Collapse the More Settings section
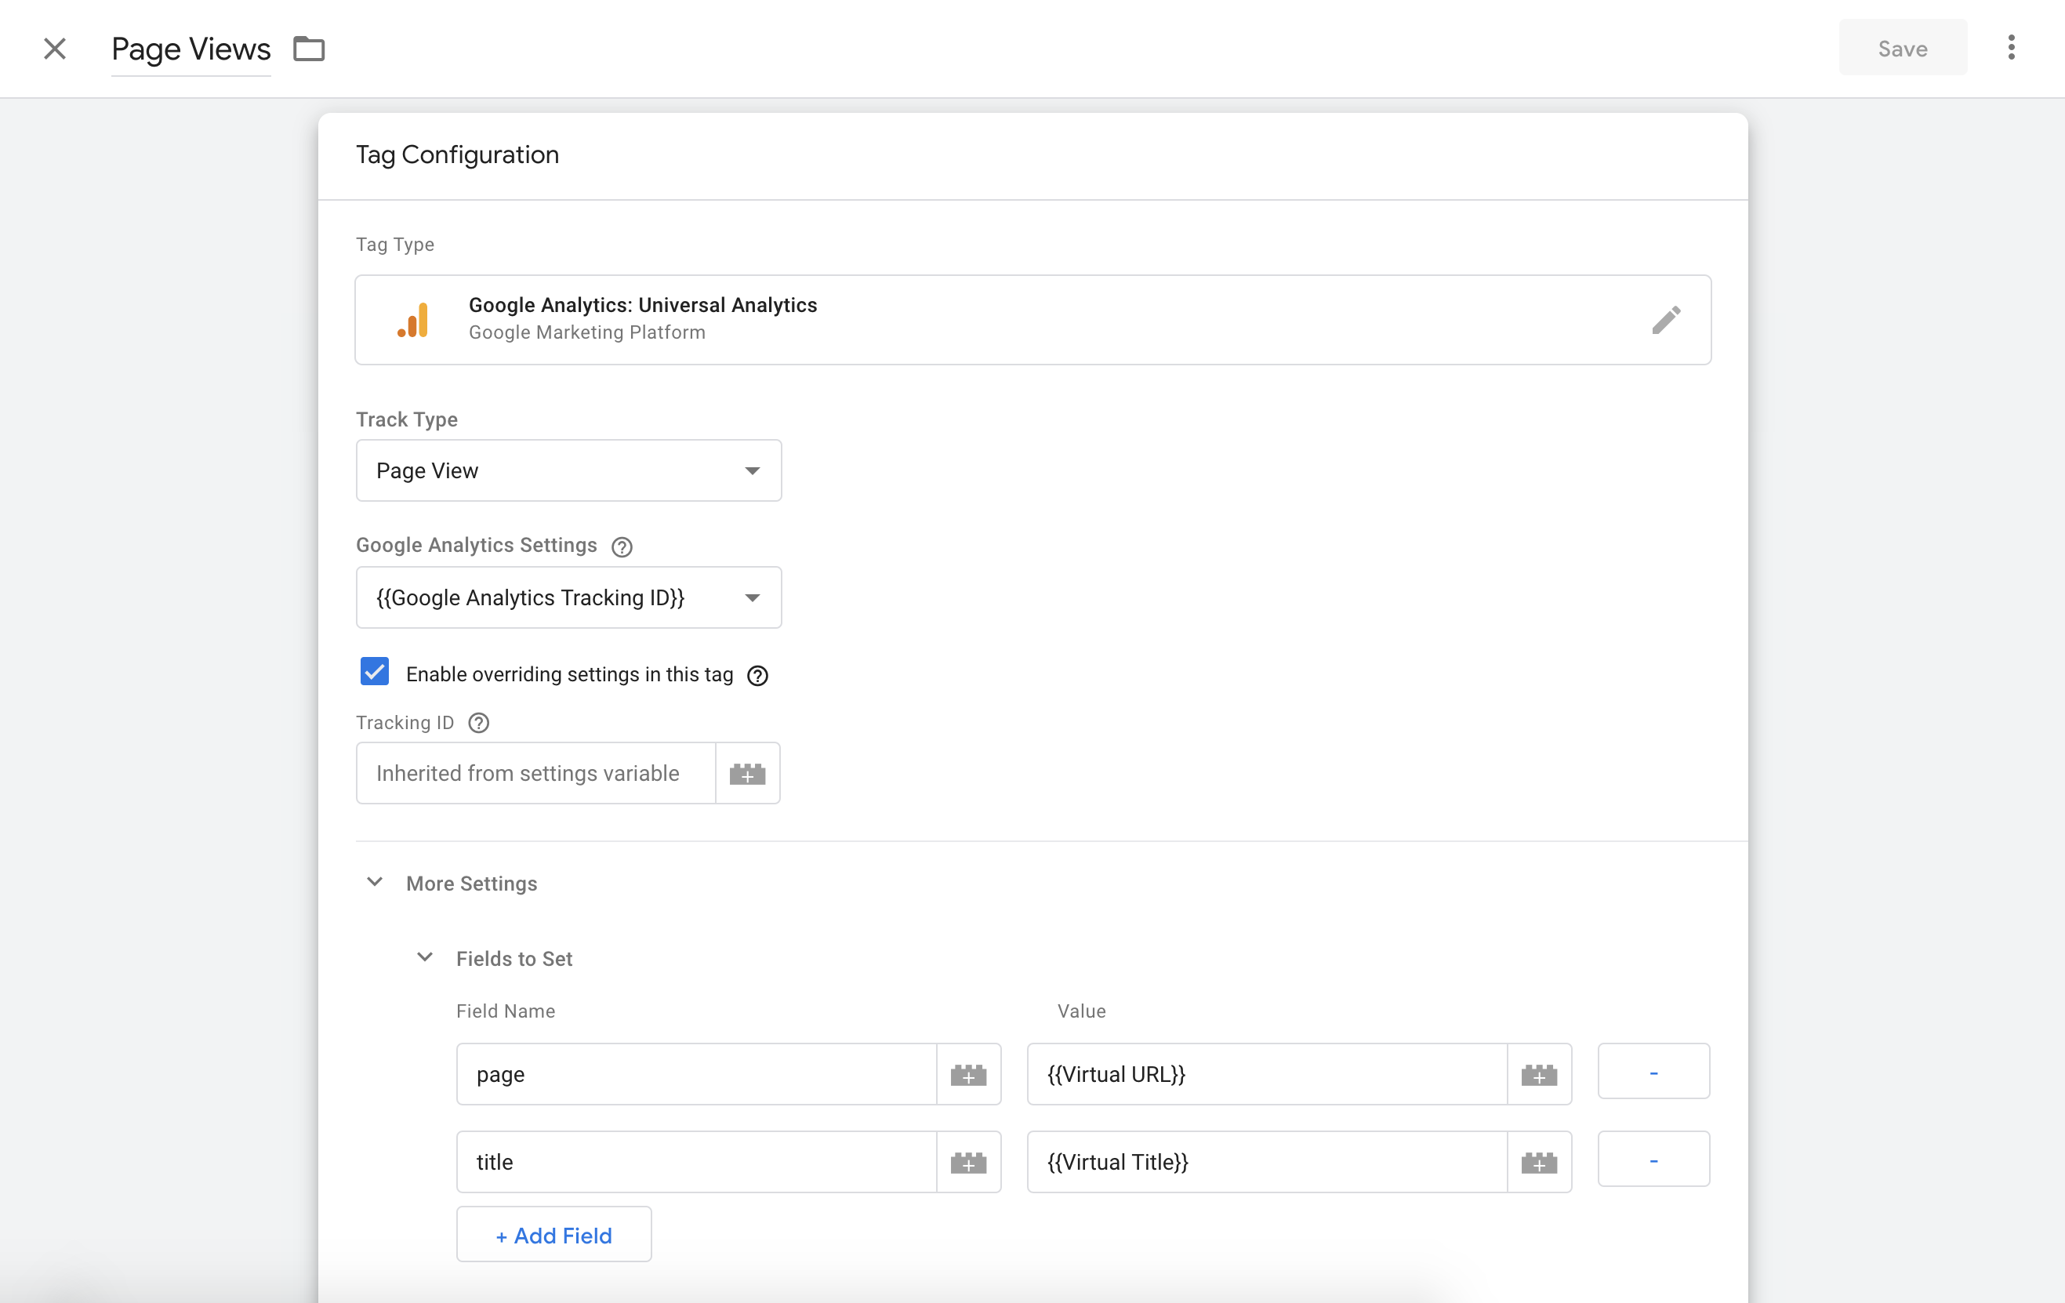Viewport: 2065px width, 1303px height. pyautogui.click(x=375, y=883)
